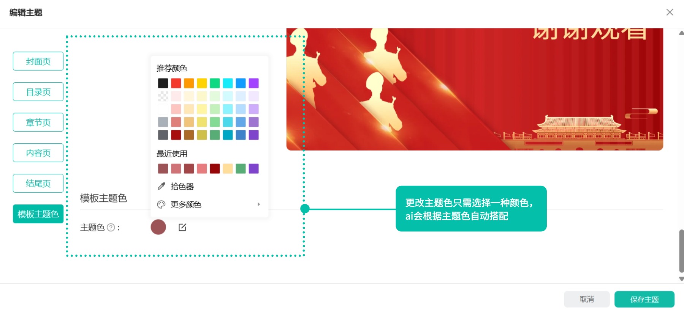
Task: Pick the dark red recently used swatch
Action: [215, 168]
